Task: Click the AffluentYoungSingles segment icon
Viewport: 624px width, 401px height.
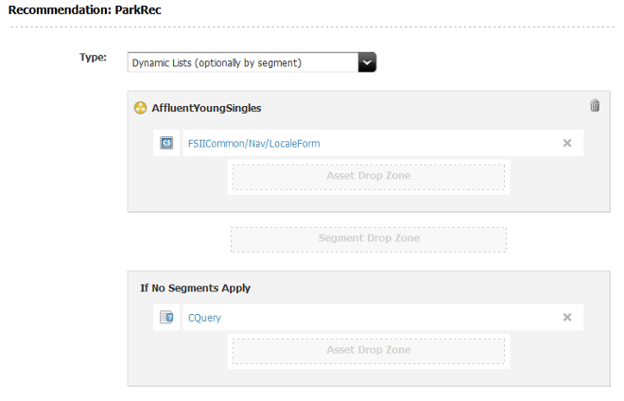Action: coord(141,108)
